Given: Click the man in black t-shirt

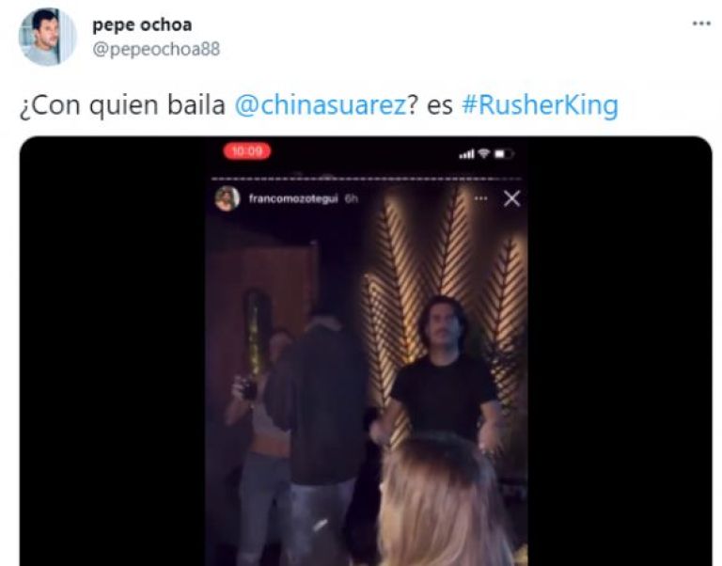Looking at the screenshot, I should click(x=445, y=373).
